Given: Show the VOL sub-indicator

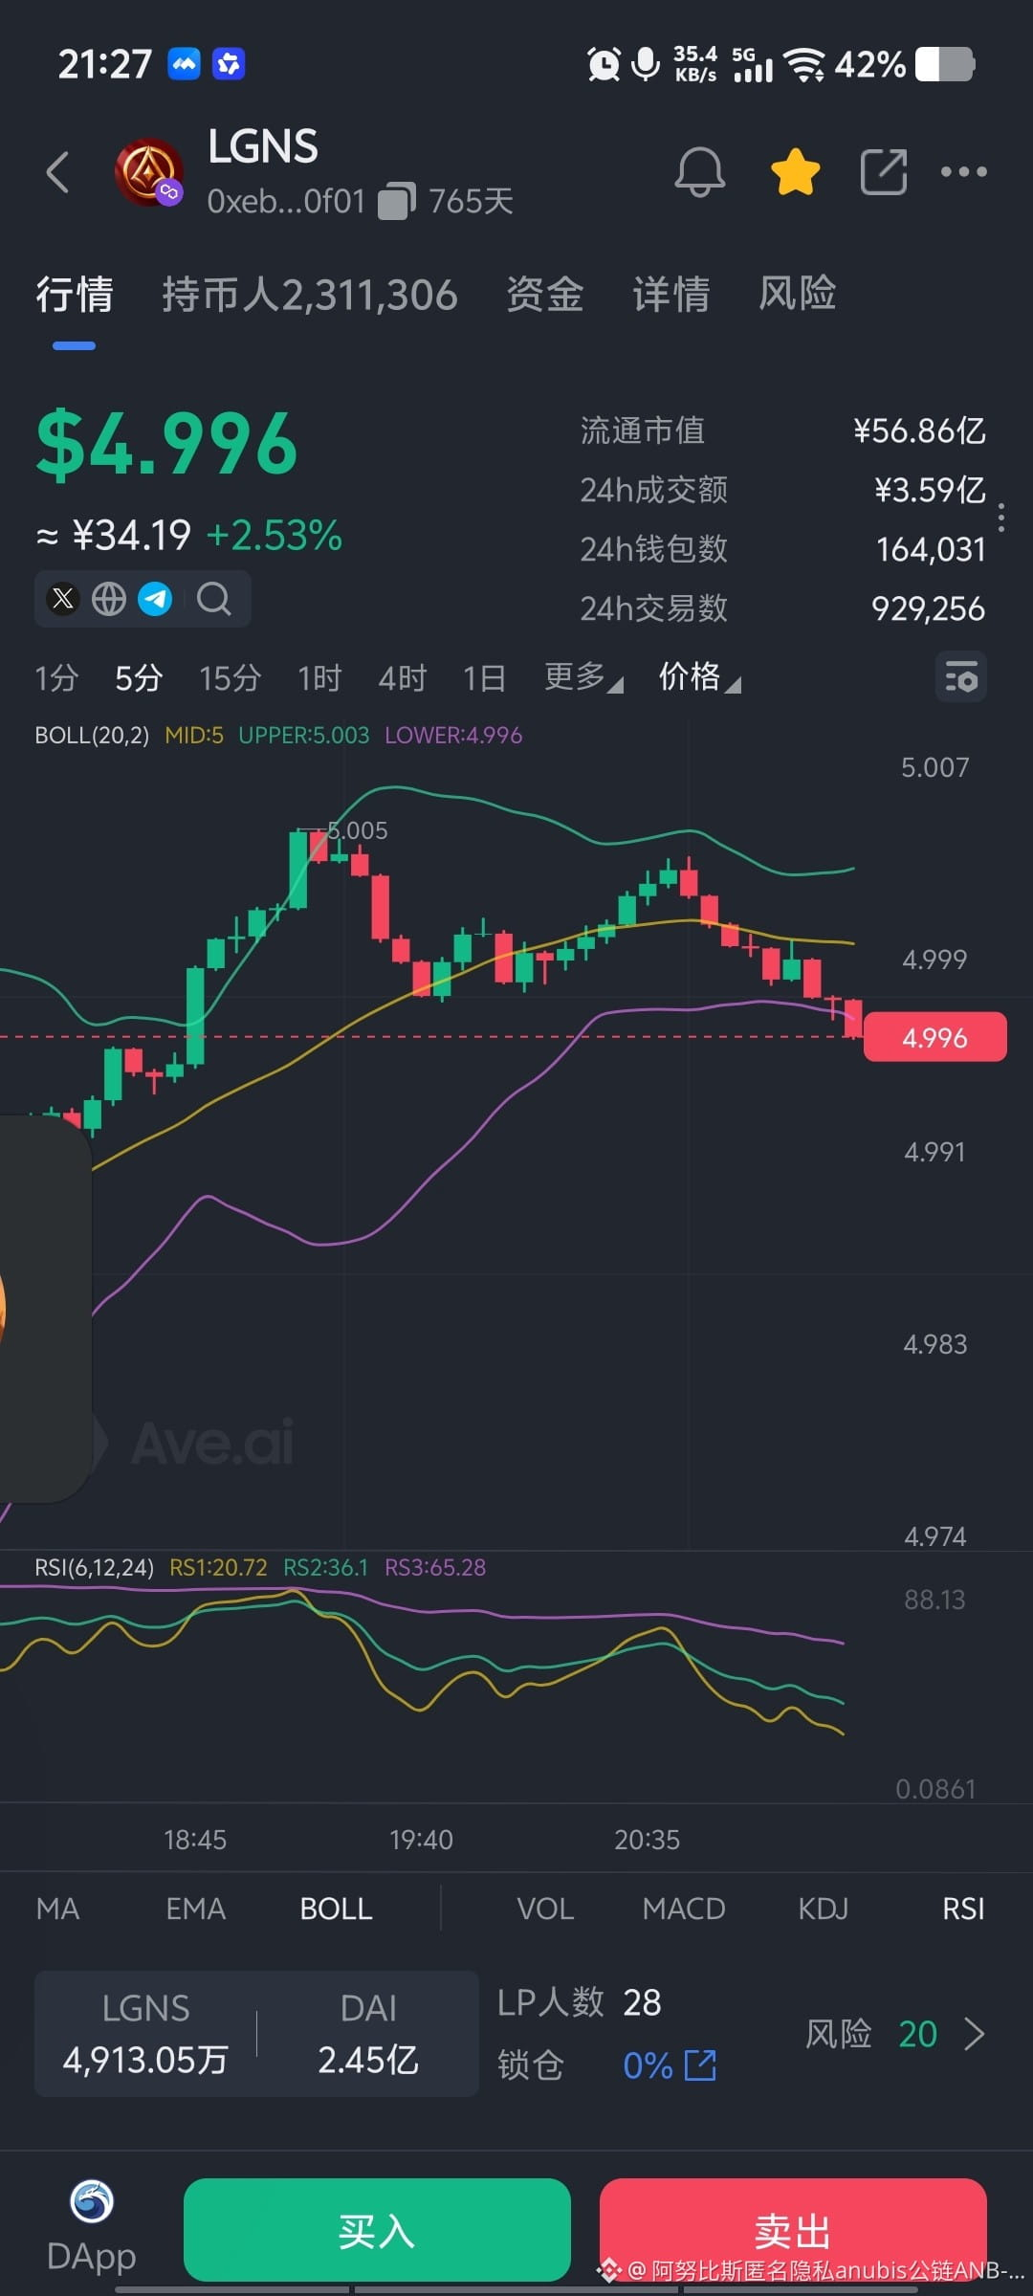Looking at the screenshot, I should [x=545, y=1909].
